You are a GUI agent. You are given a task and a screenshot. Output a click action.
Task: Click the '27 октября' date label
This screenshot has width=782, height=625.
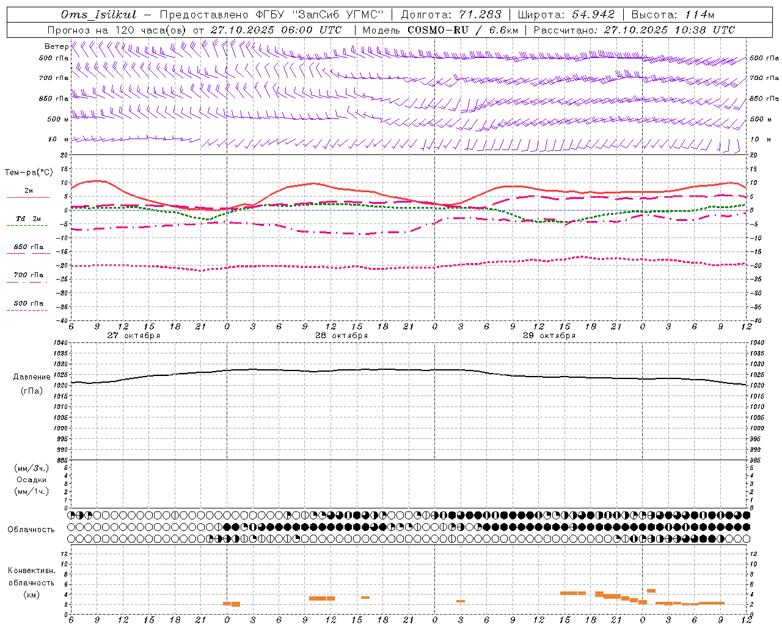pos(133,336)
